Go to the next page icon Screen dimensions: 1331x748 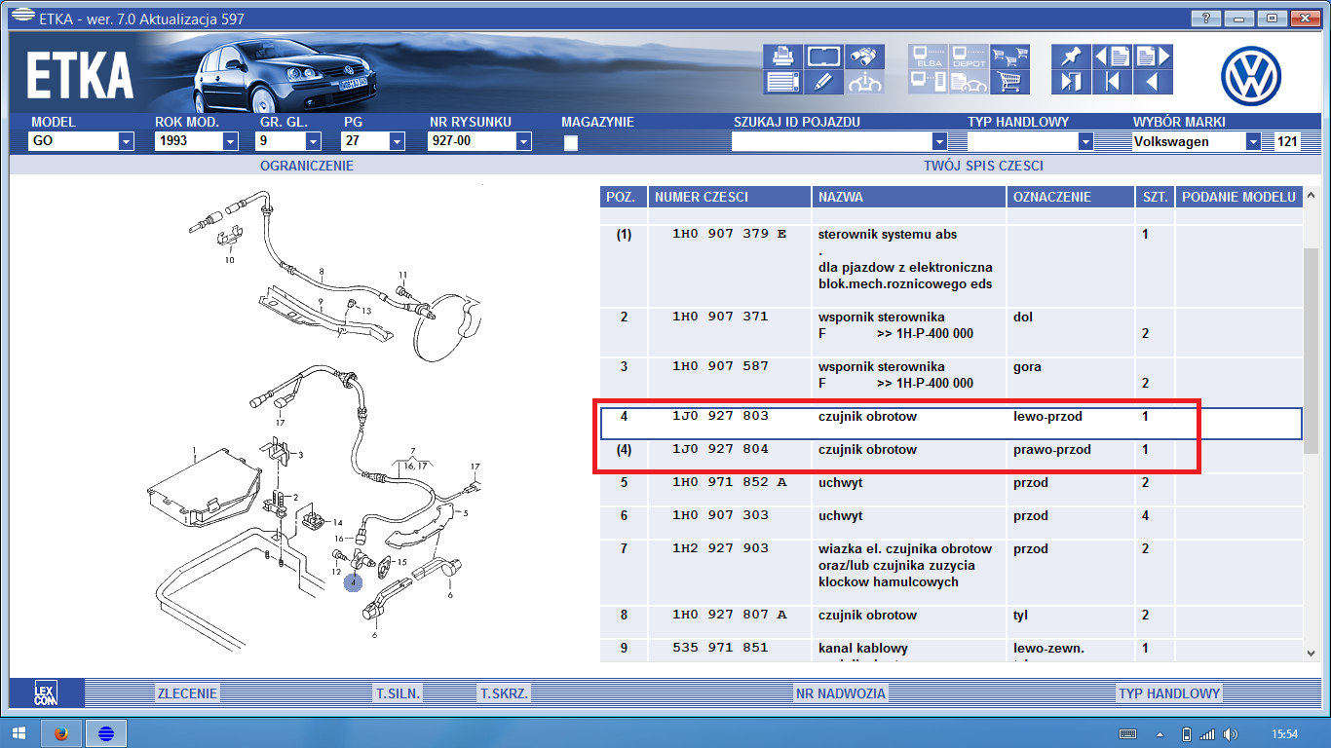pyautogui.click(x=1152, y=56)
